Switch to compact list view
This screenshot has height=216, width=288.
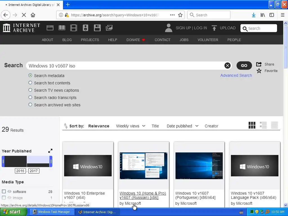tap(274, 125)
